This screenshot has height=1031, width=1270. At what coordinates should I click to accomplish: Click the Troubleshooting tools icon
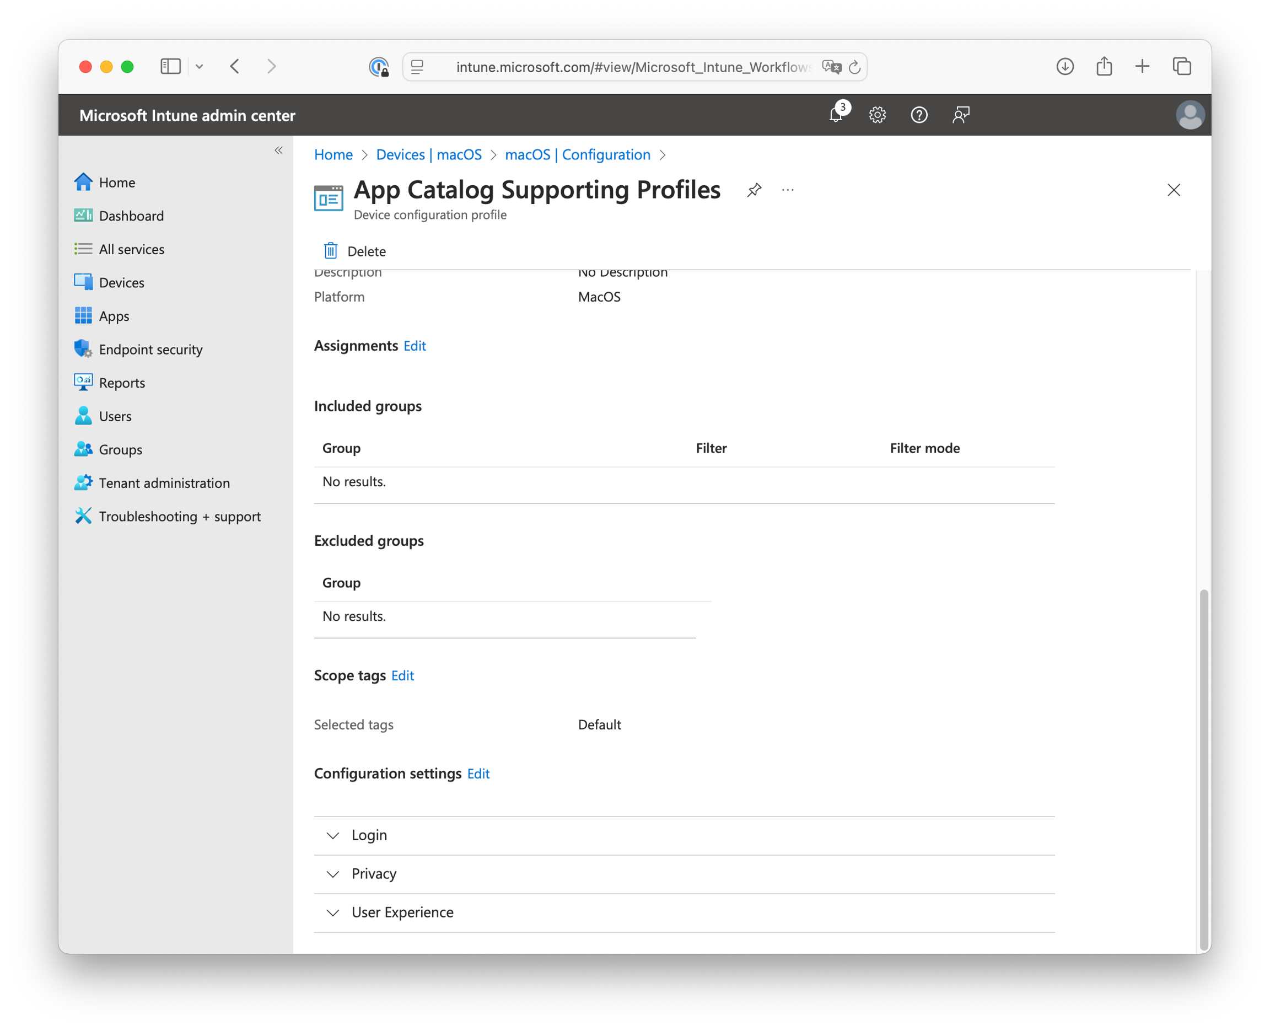coord(83,515)
